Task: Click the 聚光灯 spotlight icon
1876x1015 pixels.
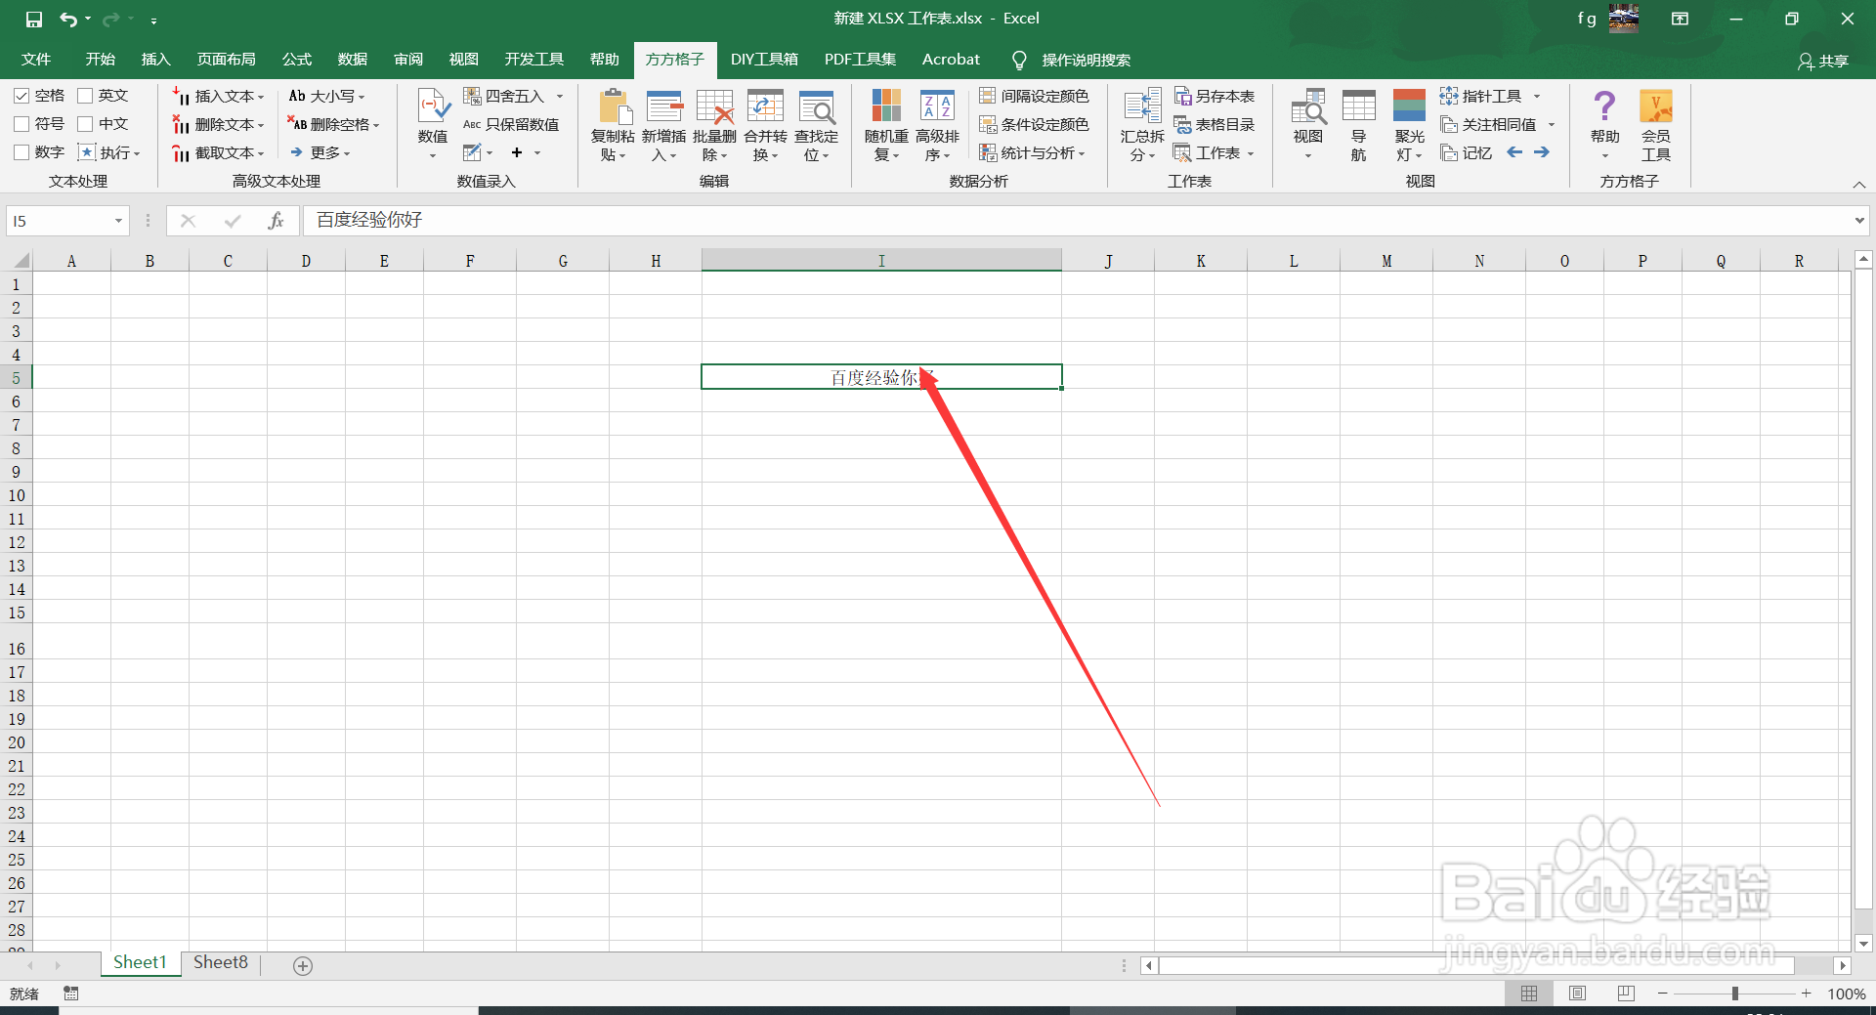Action: tap(1409, 106)
